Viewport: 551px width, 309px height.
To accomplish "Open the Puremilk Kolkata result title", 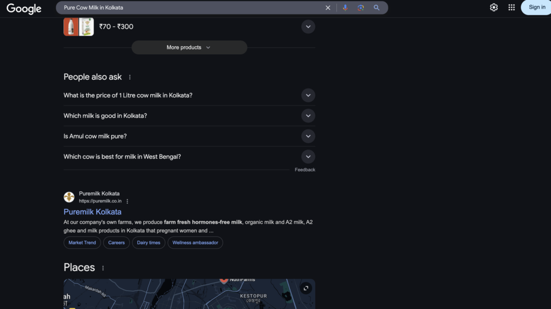I will pos(93,212).
